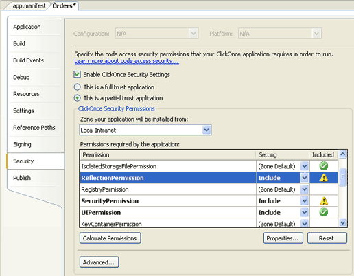This screenshot has height=276, width=354.
Task: Click Calculate Permissions button
Action: [x=110, y=238]
